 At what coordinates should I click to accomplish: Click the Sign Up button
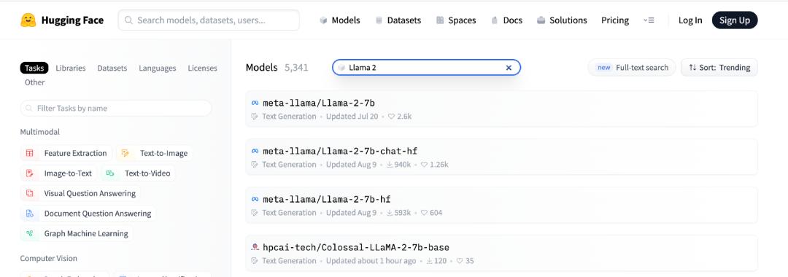734,20
